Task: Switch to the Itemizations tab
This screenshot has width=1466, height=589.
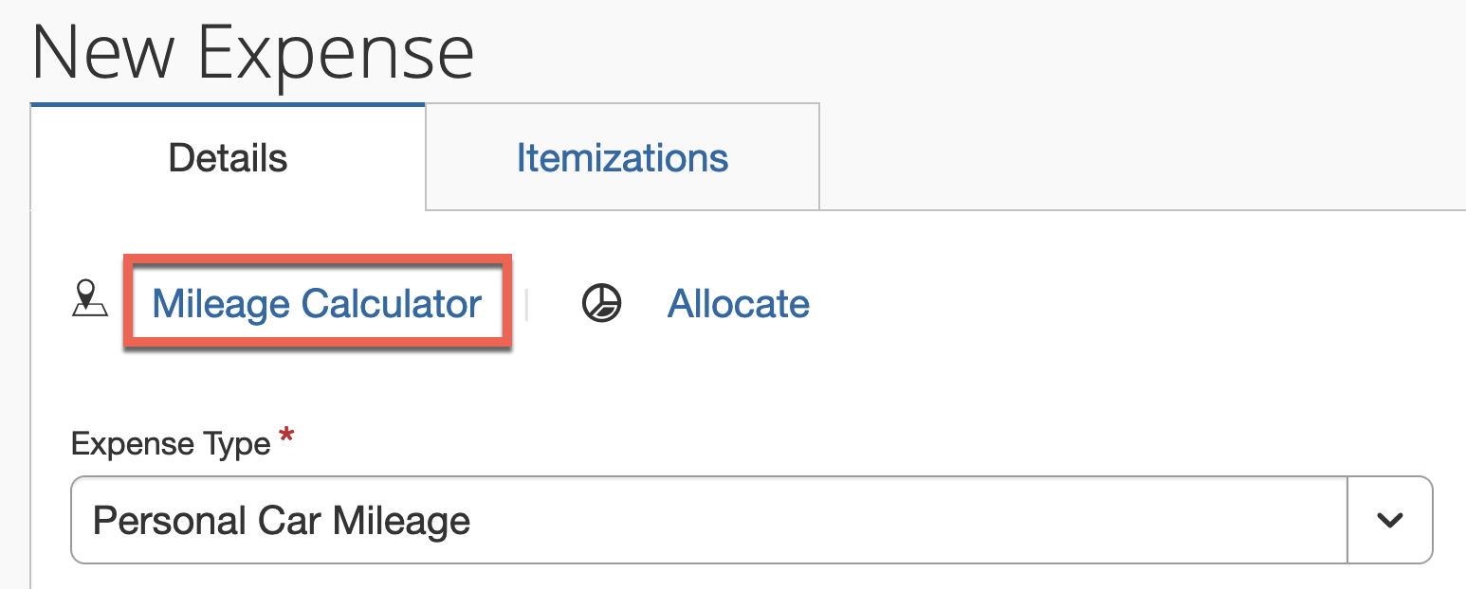Action: 622,156
